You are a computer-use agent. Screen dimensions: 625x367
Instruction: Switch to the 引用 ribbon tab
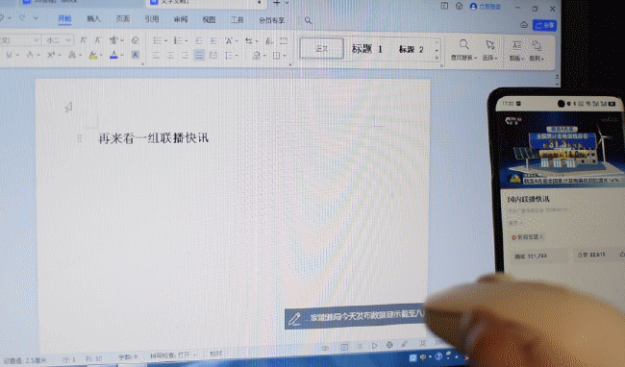(152, 19)
